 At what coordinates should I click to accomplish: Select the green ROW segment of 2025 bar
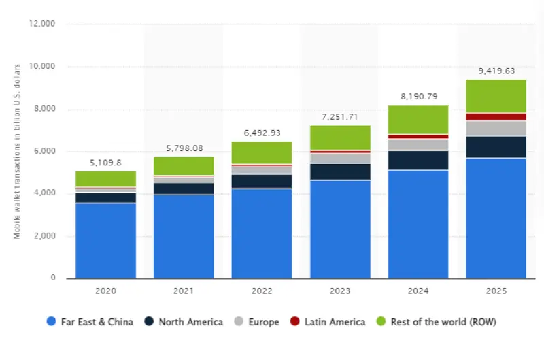coord(496,96)
